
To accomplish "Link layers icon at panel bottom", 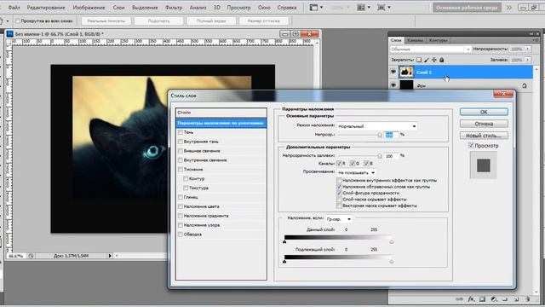I will tap(459, 299).
